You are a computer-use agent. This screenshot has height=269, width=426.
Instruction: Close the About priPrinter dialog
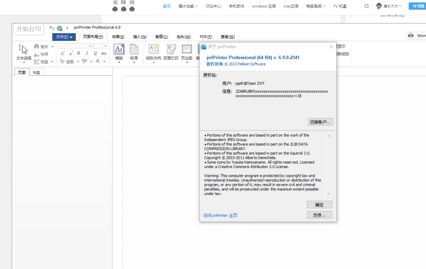(x=331, y=47)
